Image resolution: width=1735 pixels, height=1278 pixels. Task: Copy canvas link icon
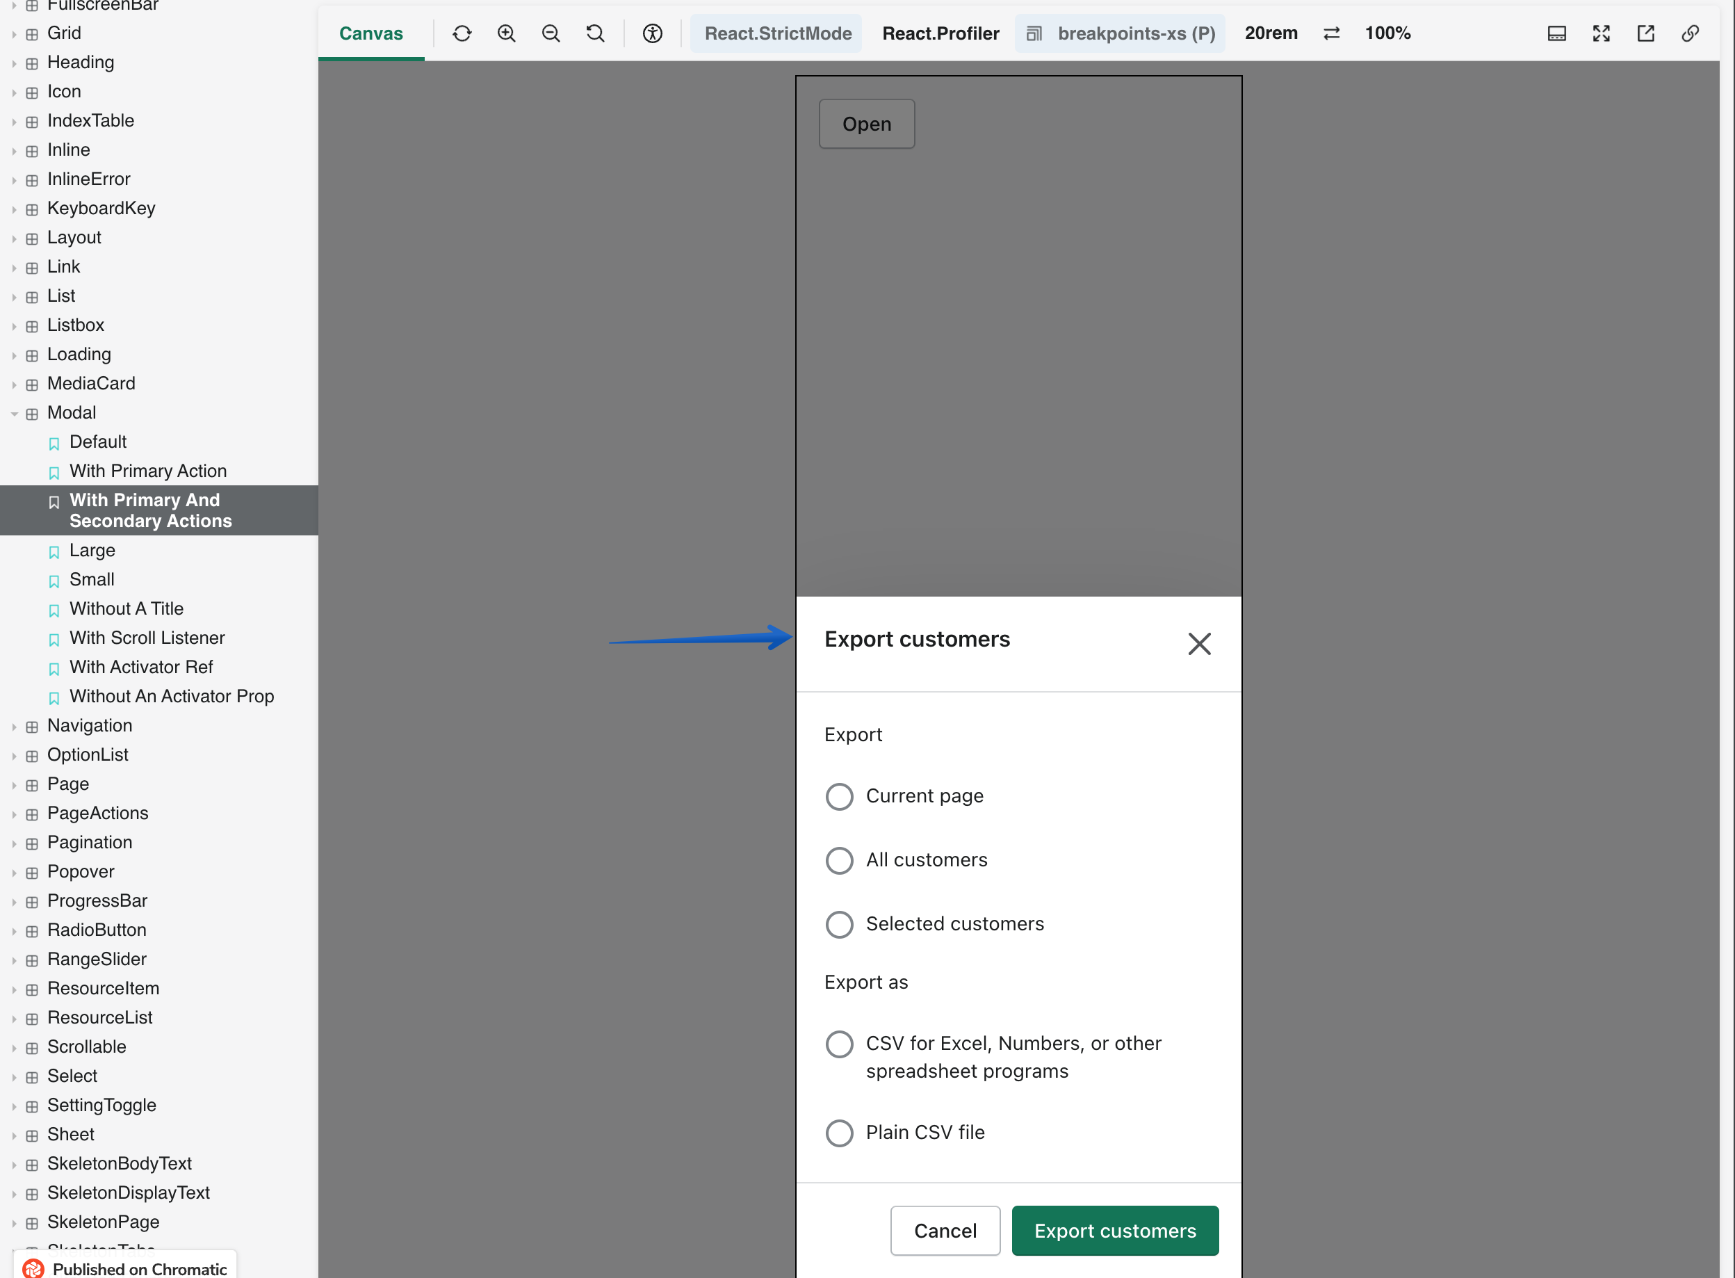(x=1690, y=33)
